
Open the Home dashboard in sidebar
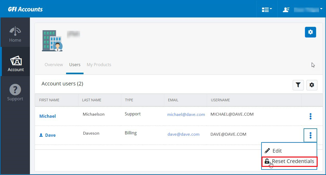tap(15, 34)
